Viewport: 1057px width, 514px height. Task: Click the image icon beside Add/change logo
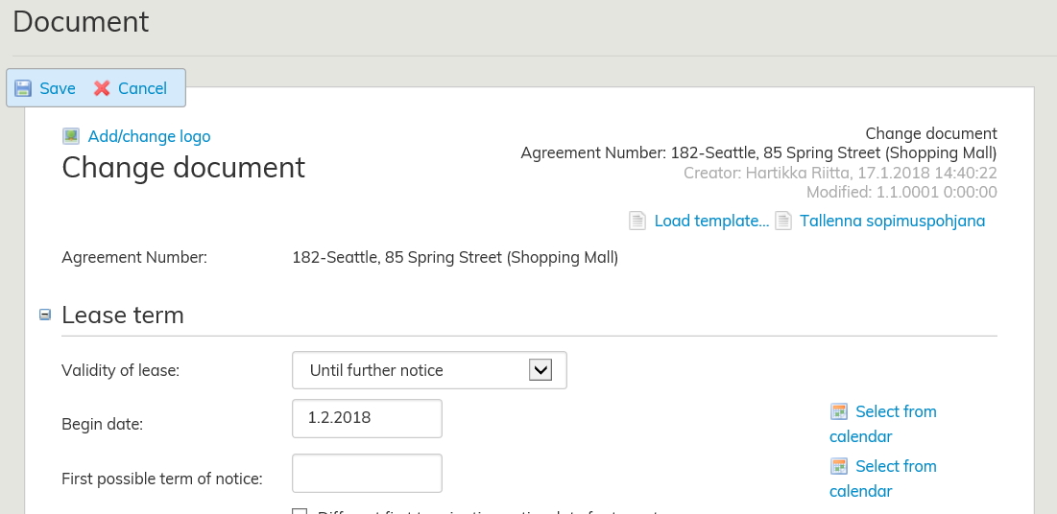[x=71, y=136]
